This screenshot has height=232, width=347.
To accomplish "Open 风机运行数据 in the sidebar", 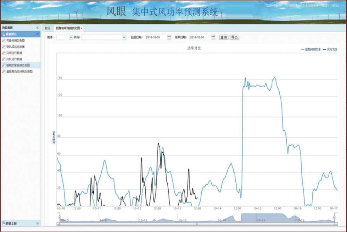I will coord(14,59).
